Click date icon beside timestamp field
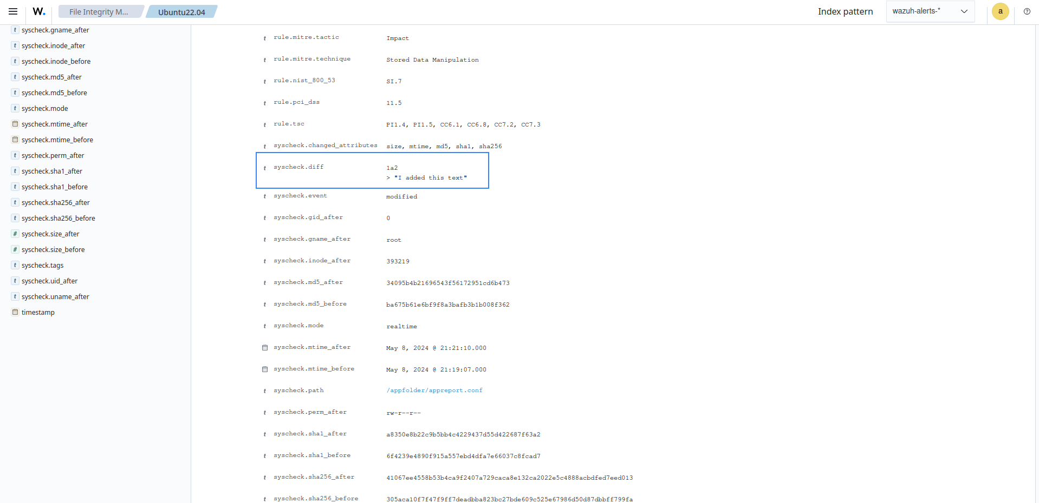Image resolution: width=1039 pixels, height=503 pixels. (15, 312)
